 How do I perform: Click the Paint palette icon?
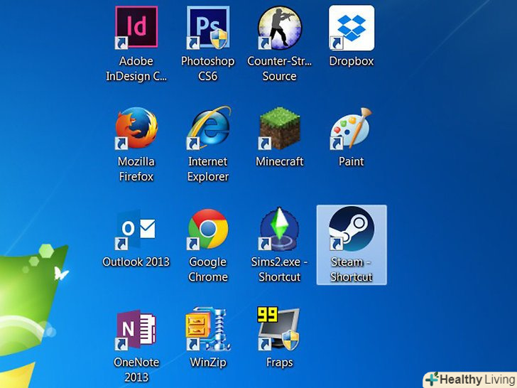pyautogui.click(x=351, y=128)
